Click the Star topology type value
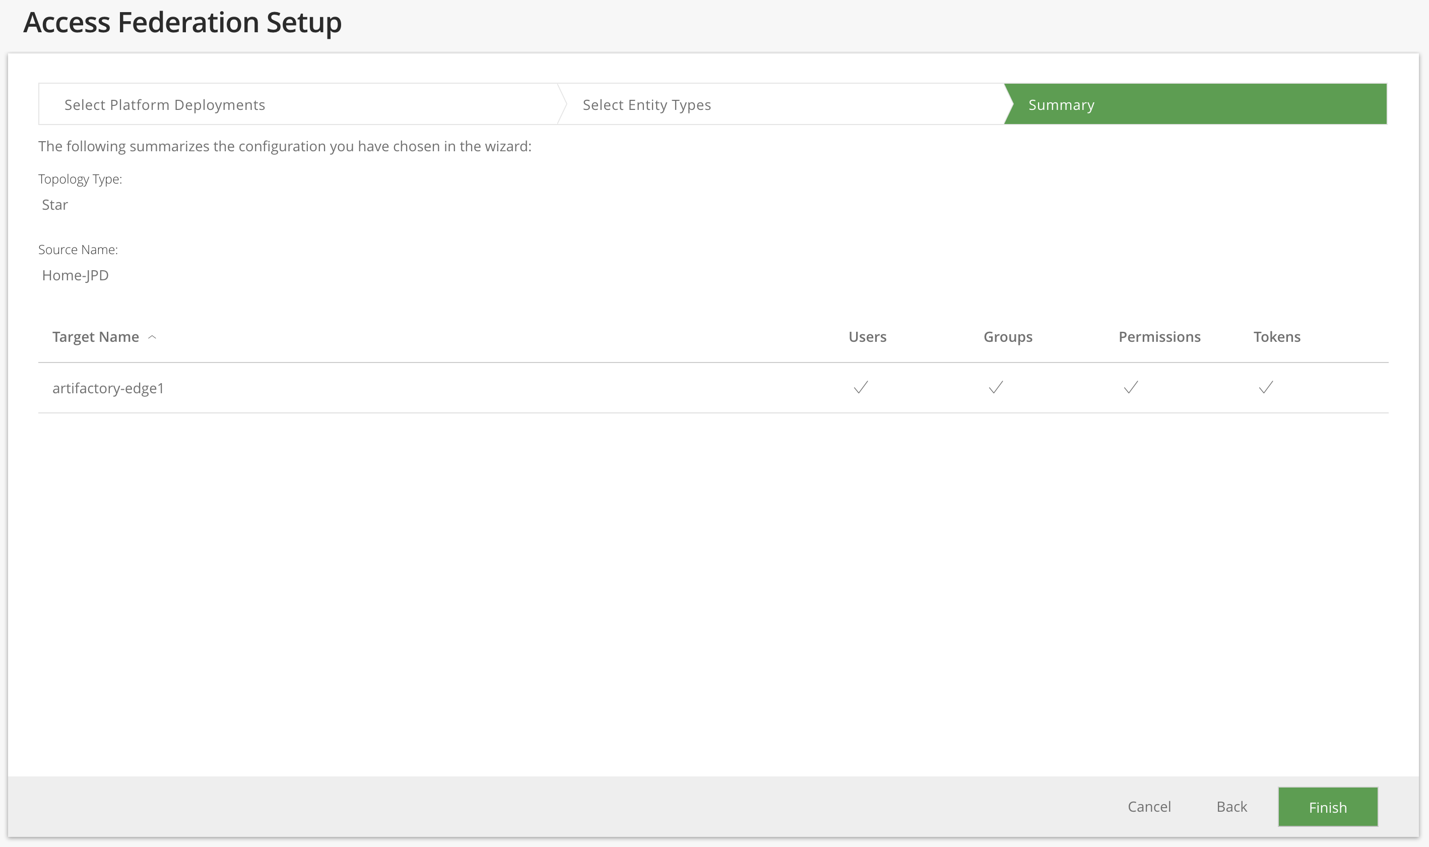Viewport: 1429px width, 847px height. tap(55, 205)
